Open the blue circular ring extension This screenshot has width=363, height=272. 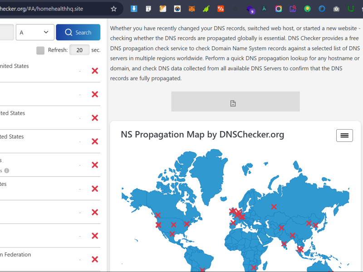(322, 9)
